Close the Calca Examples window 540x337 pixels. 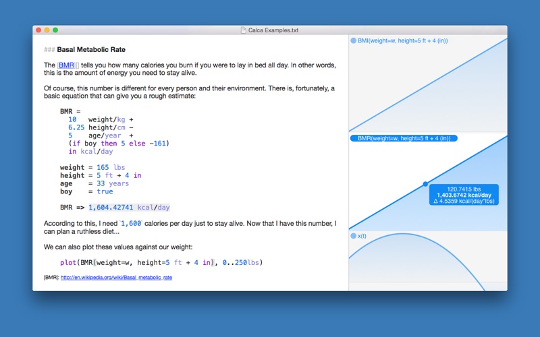pos(38,30)
